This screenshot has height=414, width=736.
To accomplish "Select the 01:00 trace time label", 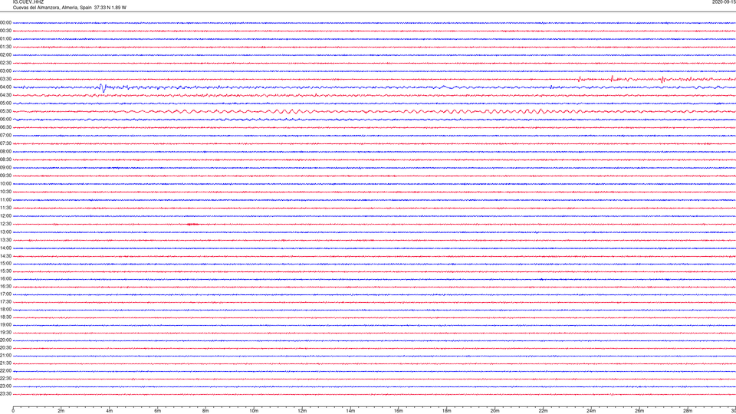I will click(x=5, y=39).
